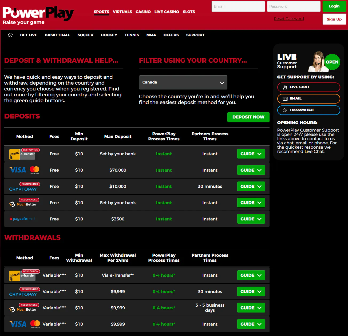Viewport: 348px width, 336px height.
Task: Click the EMAIL support button
Action: click(309, 98)
